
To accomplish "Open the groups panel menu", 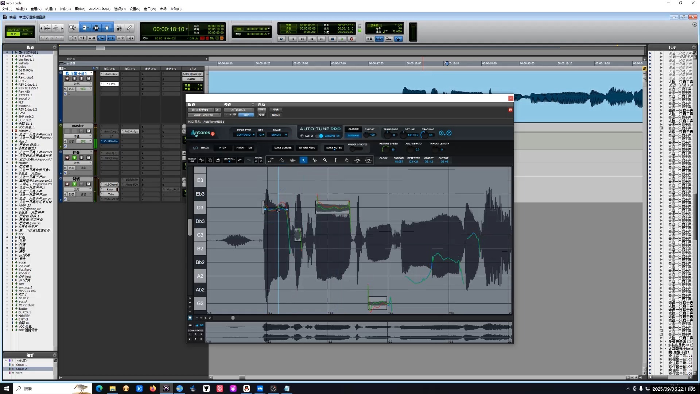I will (x=54, y=355).
